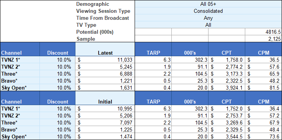Screen dimensions: 282x140
Task: Click the 'Consolidated' viewing session cell
Action: pos(208,11)
